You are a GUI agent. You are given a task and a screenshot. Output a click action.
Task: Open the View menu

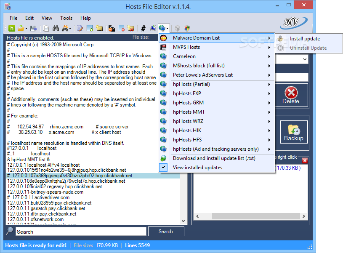[47, 18]
